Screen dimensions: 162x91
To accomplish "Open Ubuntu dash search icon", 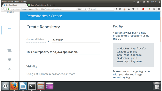I will [x=5, y=86].
